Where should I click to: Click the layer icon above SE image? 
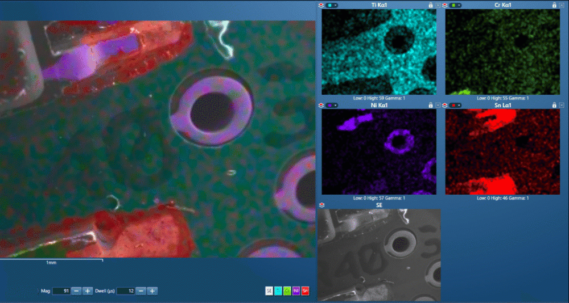click(x=321, y=205)
